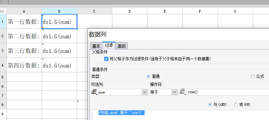Screen dimensions: 269x120
Task: Select column header F
Action: coord(200,11)
